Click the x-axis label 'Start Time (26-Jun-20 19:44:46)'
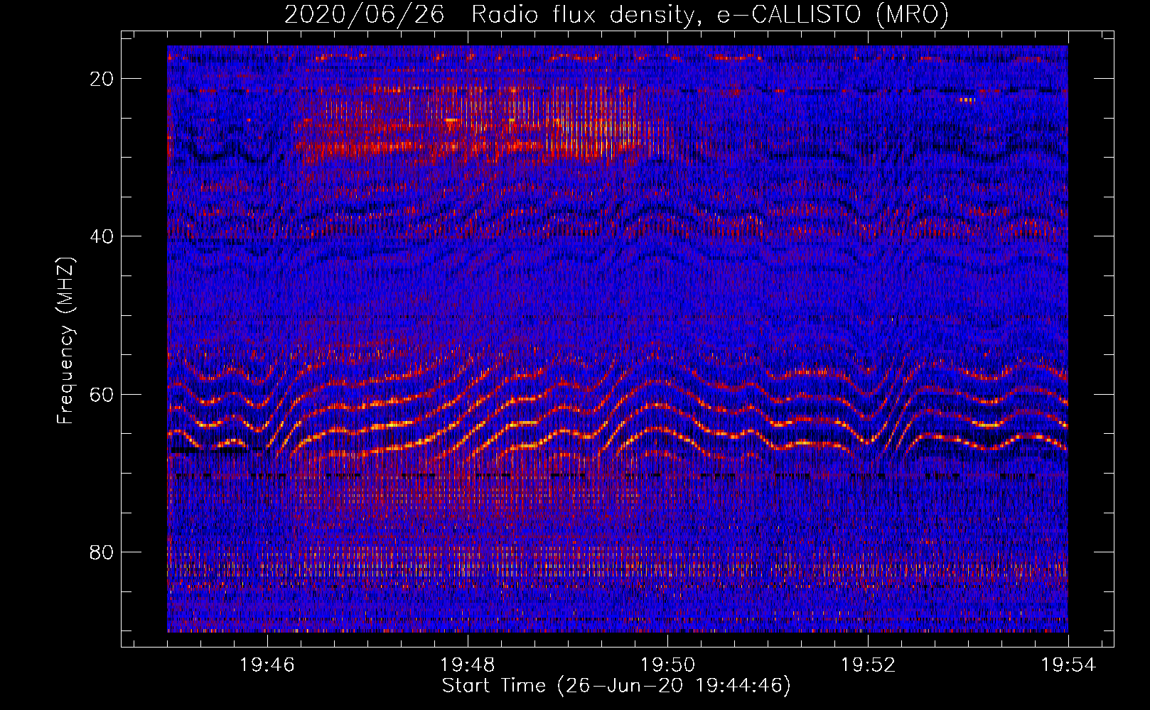The image size is (1150, 710). coord(616,686)
